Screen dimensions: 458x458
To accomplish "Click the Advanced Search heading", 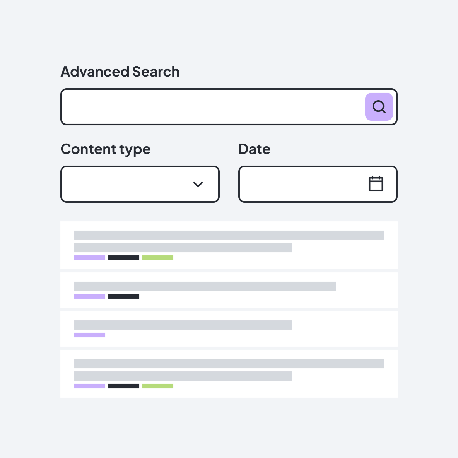I will [120, 72].
